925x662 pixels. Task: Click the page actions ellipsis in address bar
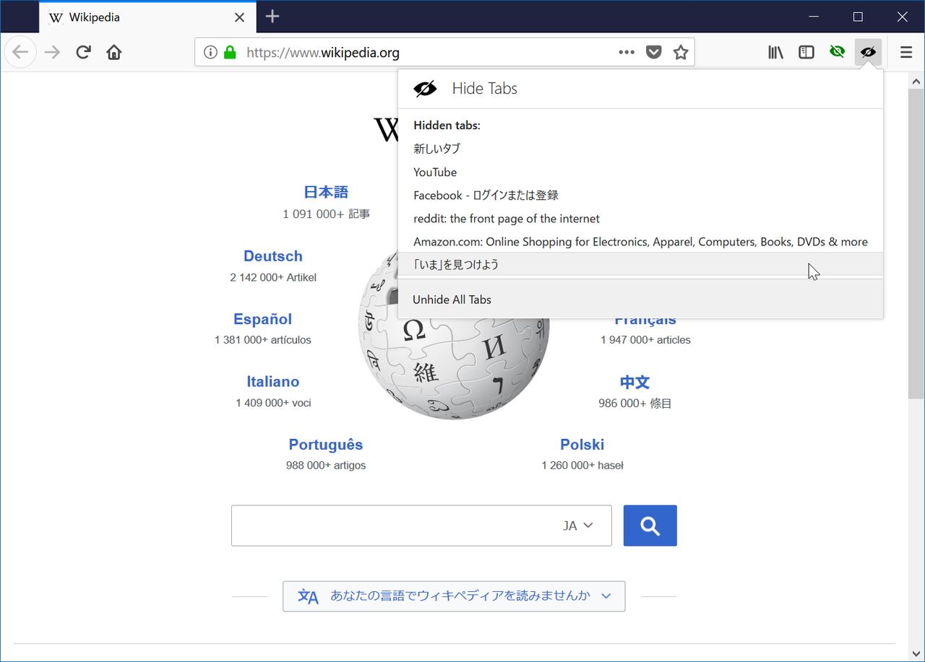pos(626,52)
